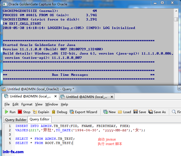Close the GoldenGate Capture console window
Screen dimensions: 181x156
(x=172, y=3)
